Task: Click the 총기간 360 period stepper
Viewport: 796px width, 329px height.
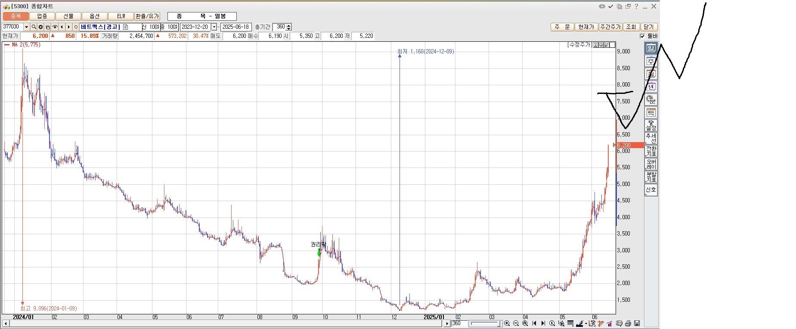Action: 289,27
